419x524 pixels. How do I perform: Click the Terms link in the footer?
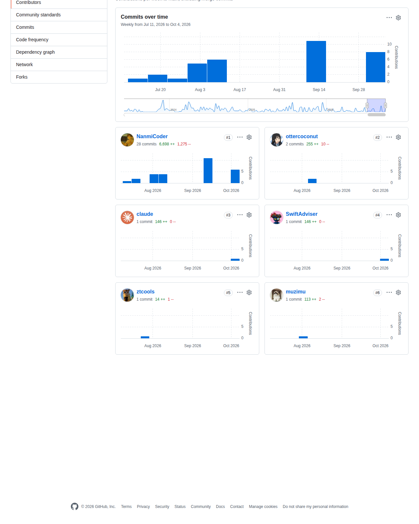coord(126,507)
